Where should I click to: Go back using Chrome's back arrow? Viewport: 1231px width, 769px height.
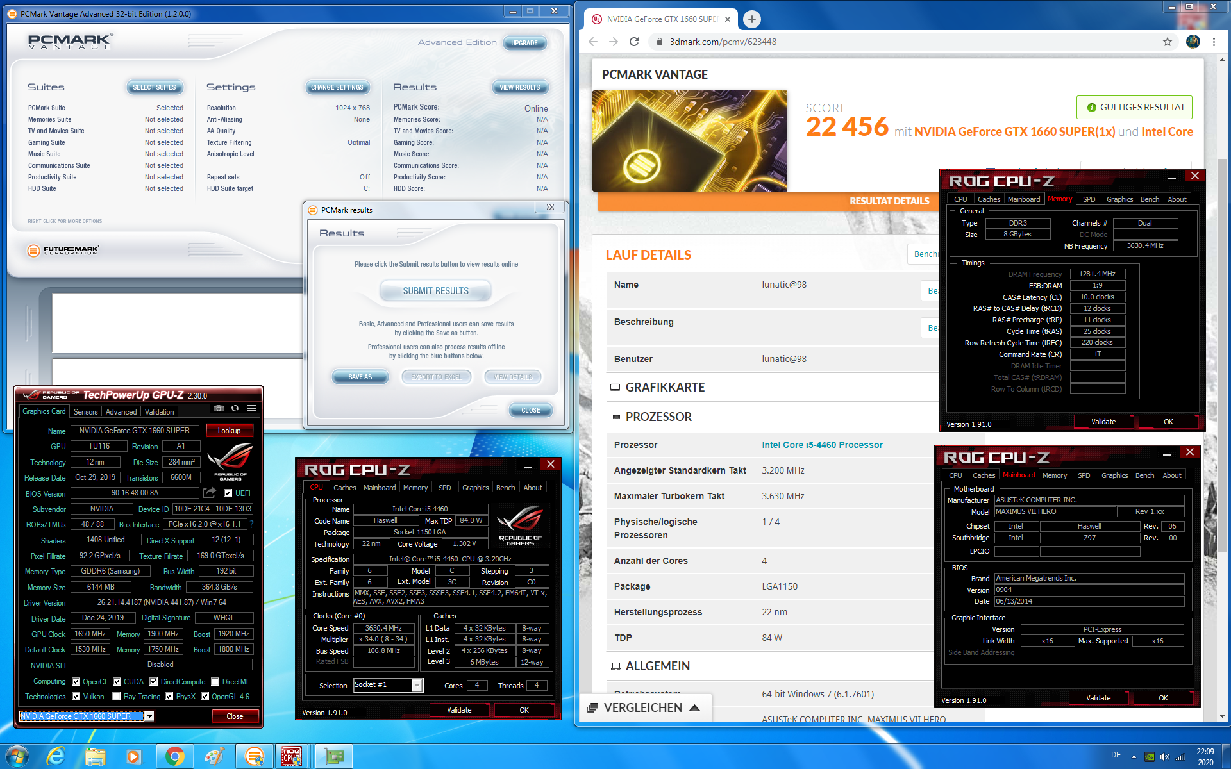click(x=593, y=42)
